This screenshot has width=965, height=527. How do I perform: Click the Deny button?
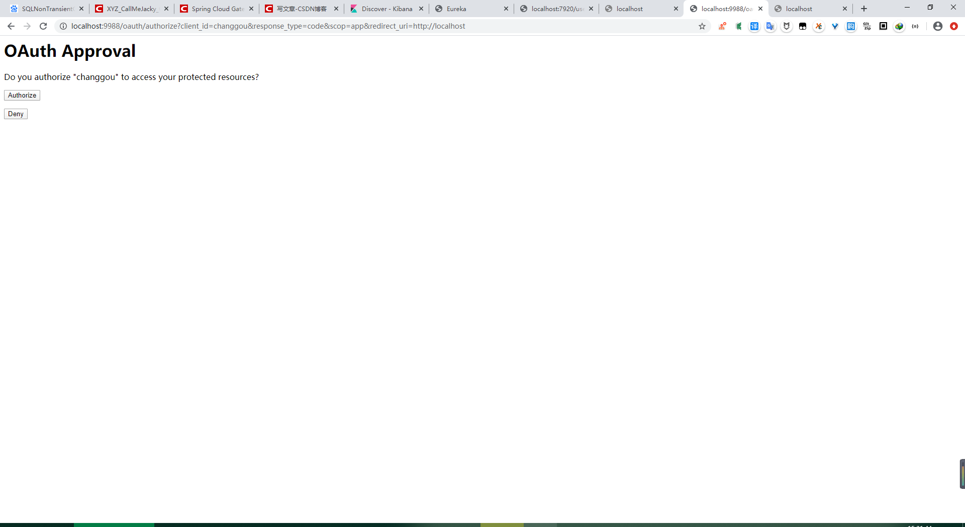pos(16,114)
